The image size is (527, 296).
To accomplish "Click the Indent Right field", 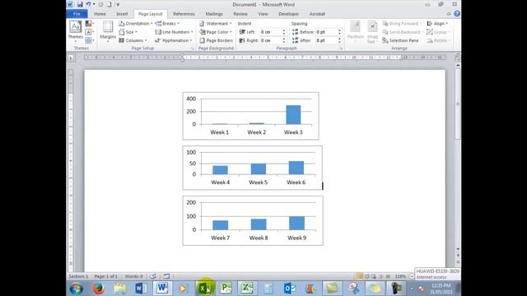I will point(271,40).
